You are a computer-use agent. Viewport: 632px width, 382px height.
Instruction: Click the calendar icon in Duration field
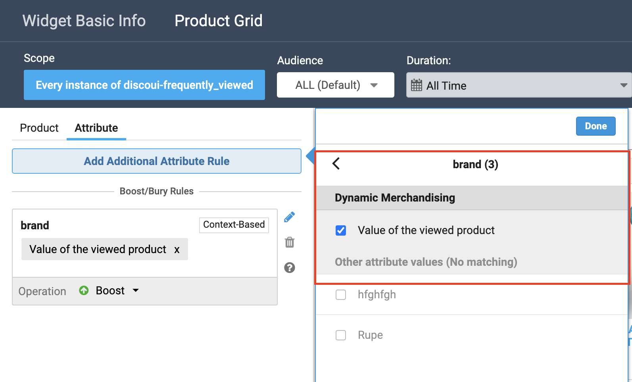click(417, 85)
